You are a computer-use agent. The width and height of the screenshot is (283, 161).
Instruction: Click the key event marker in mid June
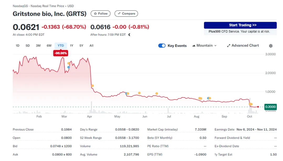coord(157,94)
